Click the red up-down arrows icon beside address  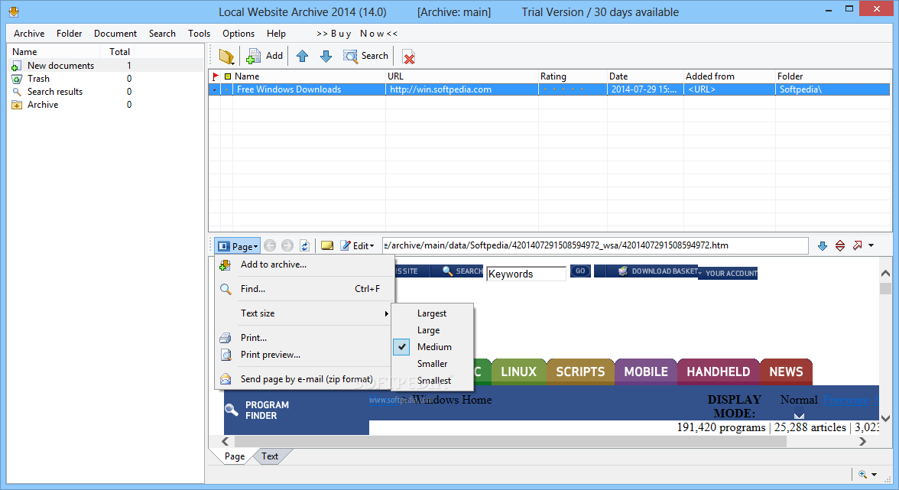click(840, 246)
